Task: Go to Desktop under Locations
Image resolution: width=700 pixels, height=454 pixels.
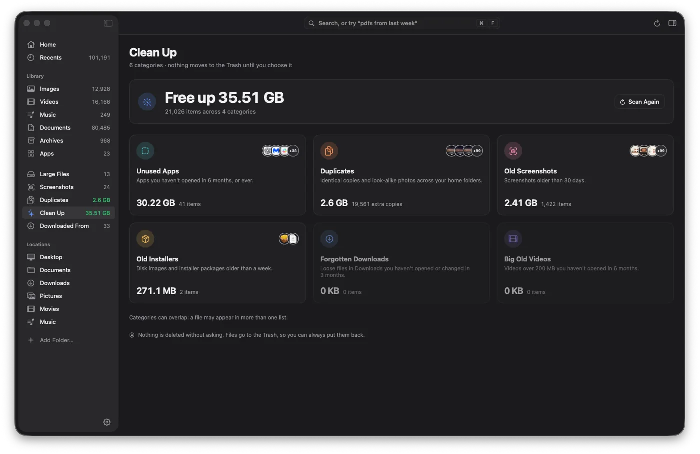Action: (x=68, y=257)
